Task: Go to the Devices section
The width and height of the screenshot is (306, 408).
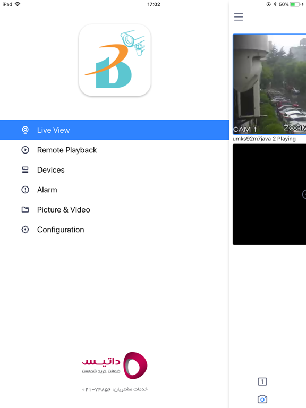Action: [x=115, y=170]
